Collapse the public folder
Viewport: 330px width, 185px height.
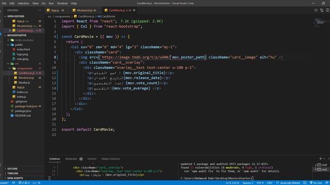coord(24,45)
